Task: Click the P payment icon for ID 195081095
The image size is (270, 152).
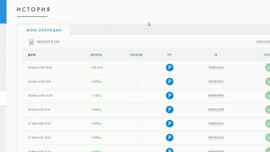Action: [170, 81]
